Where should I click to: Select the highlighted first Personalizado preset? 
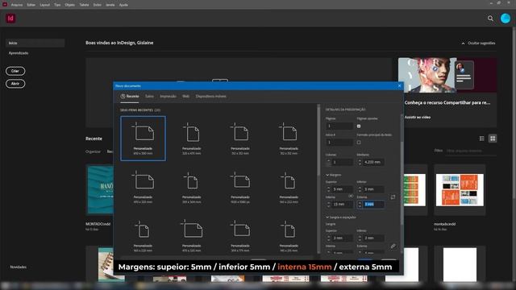(144, 139)
